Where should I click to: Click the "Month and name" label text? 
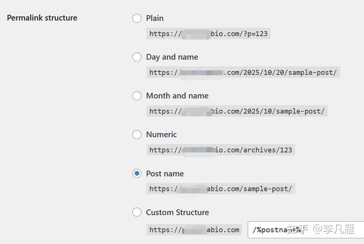tap(177, 95)
